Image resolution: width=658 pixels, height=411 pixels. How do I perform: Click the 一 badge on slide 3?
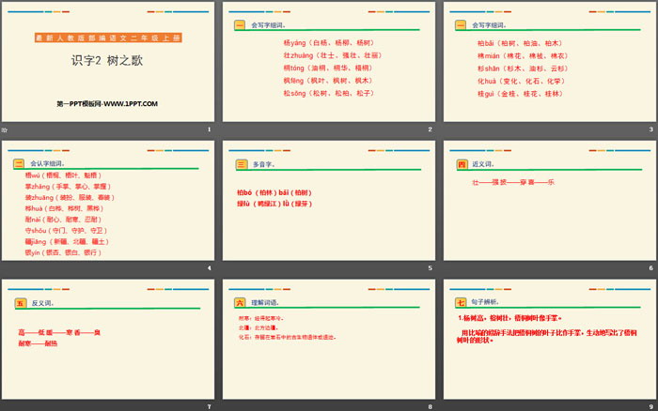click(461, 23)
